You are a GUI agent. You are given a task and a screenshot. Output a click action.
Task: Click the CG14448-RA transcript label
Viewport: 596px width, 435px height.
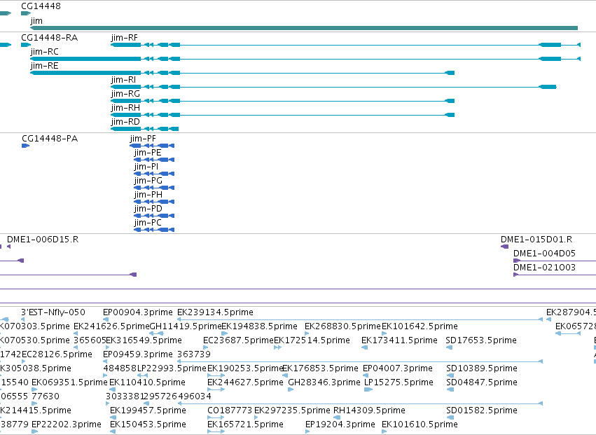click(50, 38)
